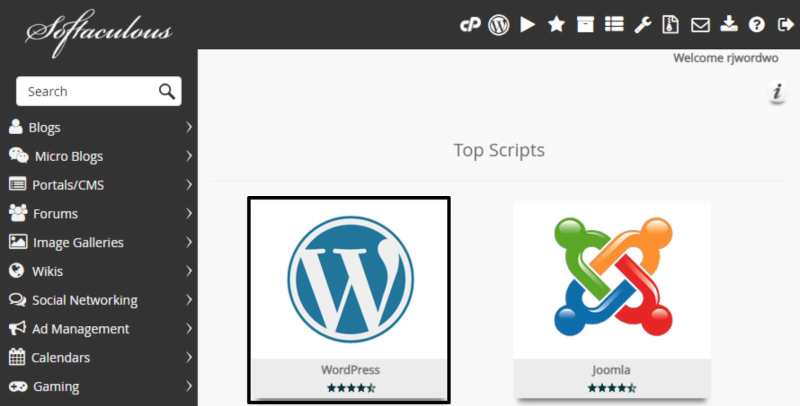
Task: Expand the Forums chevron
Action: click(x=188, y=213)
